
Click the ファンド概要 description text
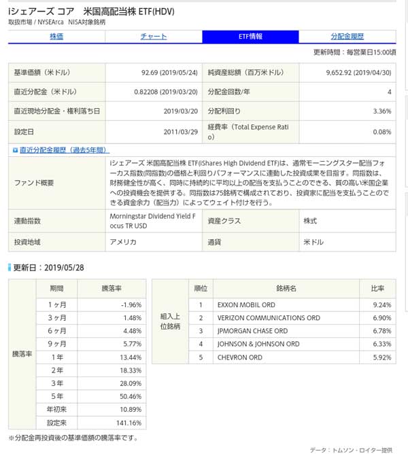250,183
